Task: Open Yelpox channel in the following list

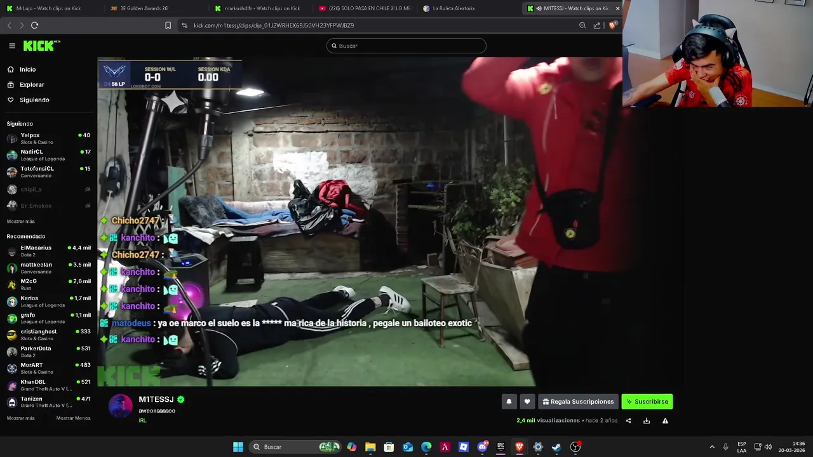Action: click(x=48, y=138)
